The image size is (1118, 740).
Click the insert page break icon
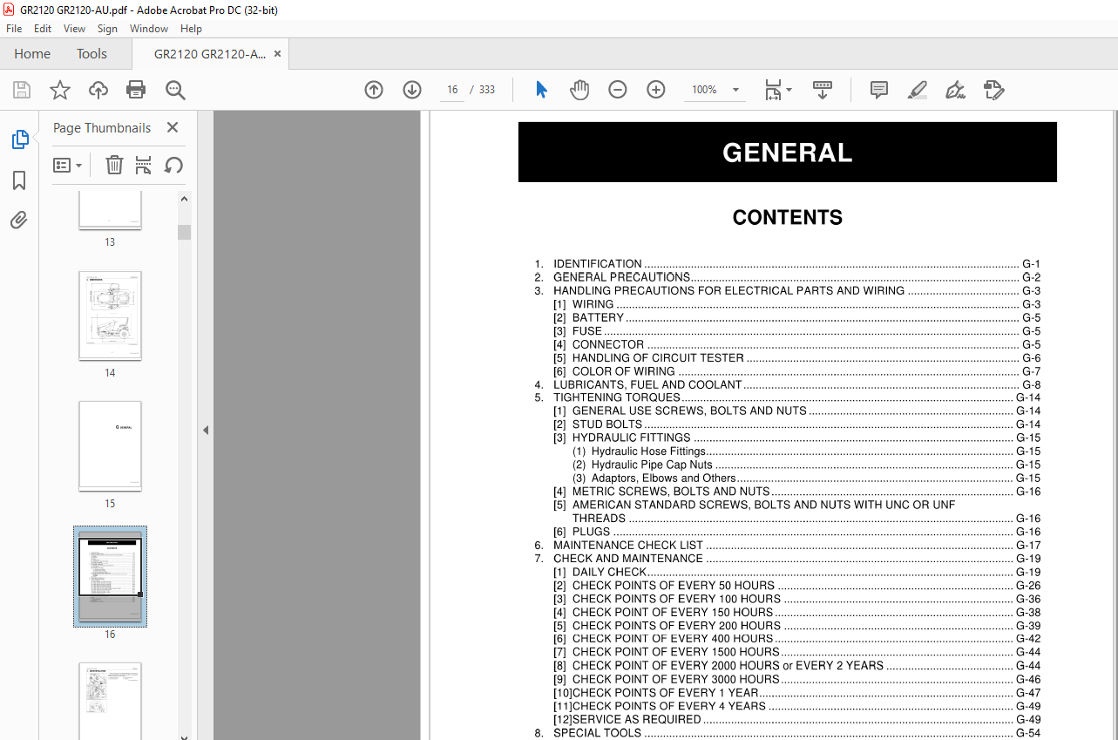click(144, 165)
